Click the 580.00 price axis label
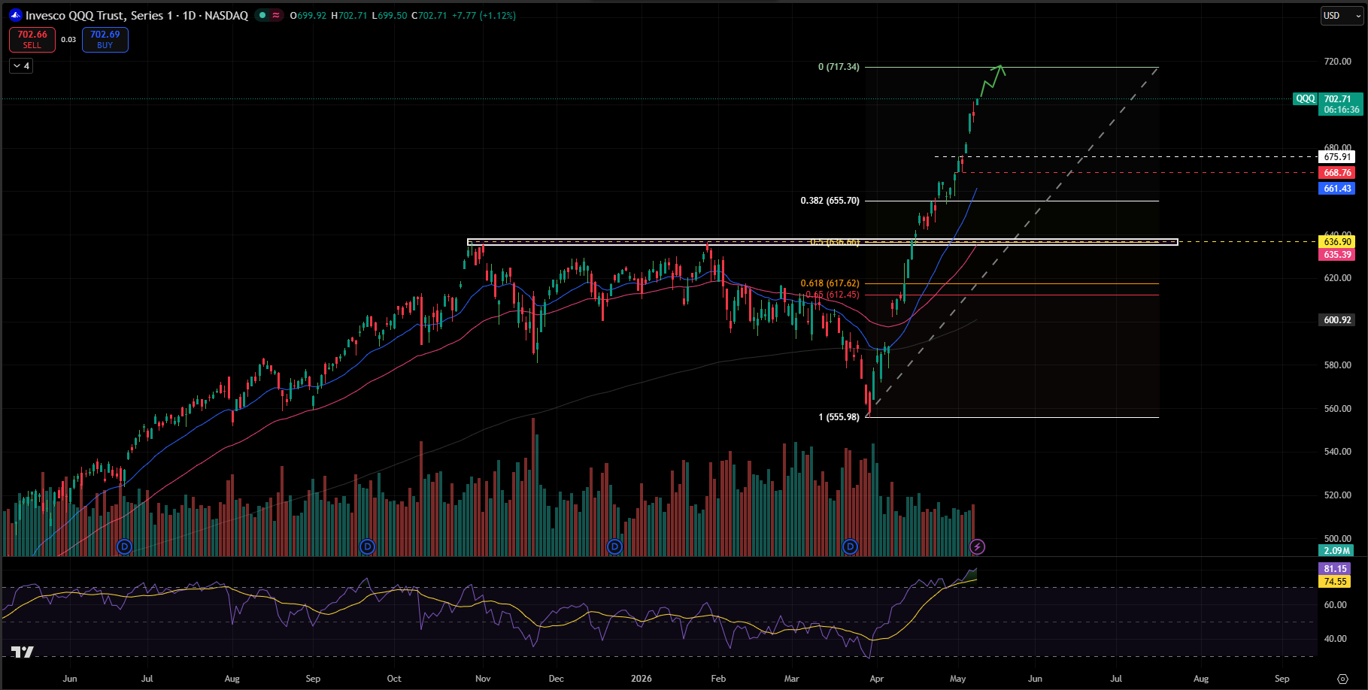Image resolution: width=1368 pixels, height=690 pixels. 1337,365
